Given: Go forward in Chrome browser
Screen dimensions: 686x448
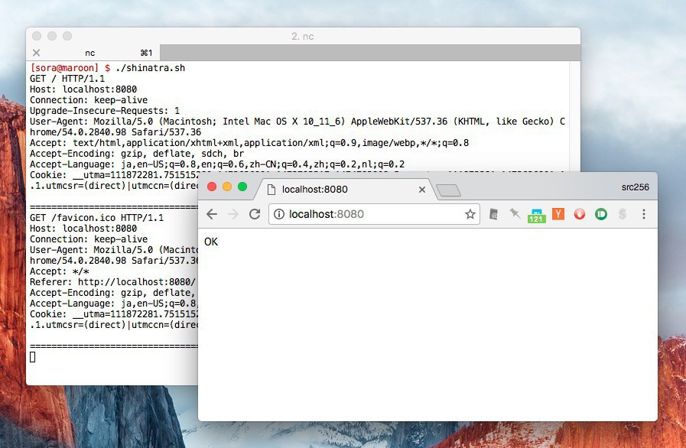Looking at the screenshot, I should [x=233, y=214].
